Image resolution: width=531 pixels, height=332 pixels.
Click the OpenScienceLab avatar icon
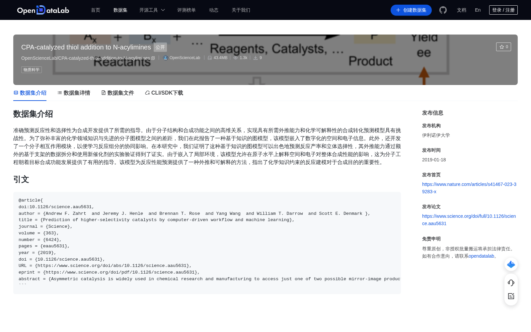coord(166,58)
